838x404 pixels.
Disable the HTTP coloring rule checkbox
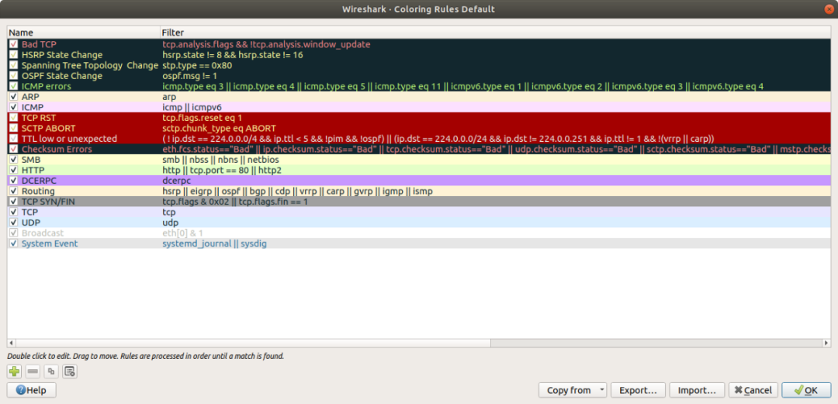[x=13, y=171]
